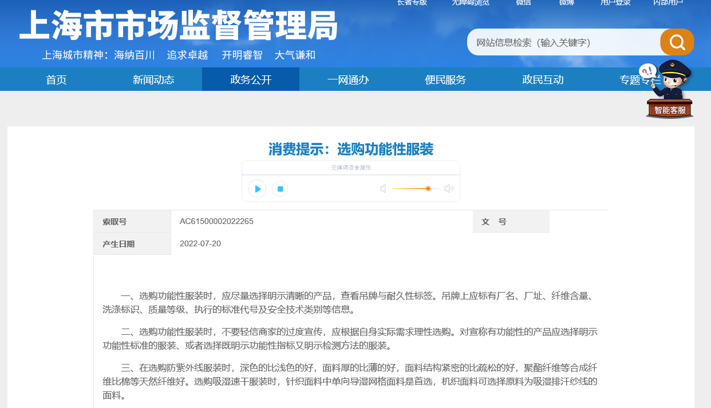The image size is (711, 408).
Task: Open the 一网通办 menu item
Action: tap(348, 79)
